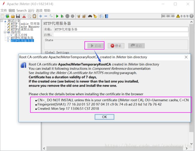Click the vertical scrollbar up arrow
This screenshot has width=195, height=151.
(x=191, y=22)
